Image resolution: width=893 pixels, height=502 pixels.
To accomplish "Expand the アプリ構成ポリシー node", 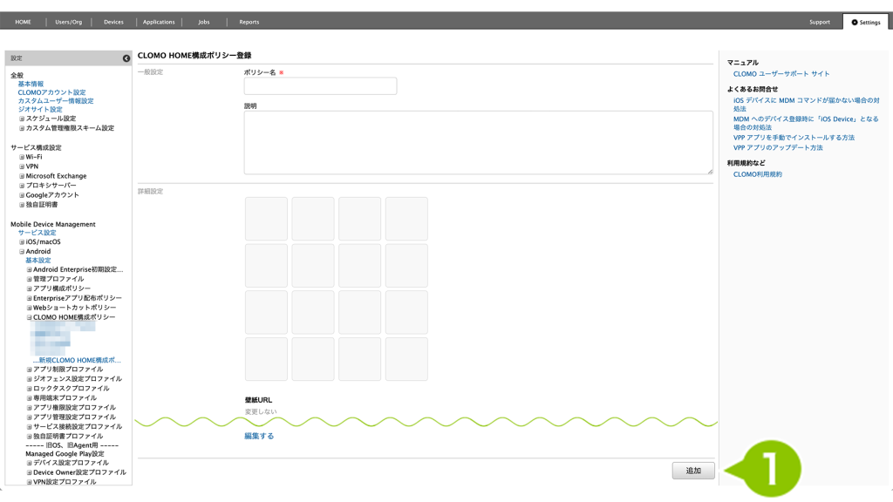I will point(29,288).
